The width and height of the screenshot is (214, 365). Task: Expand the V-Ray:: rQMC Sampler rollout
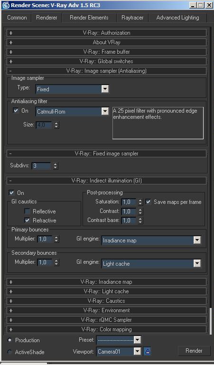pos(106,320)
